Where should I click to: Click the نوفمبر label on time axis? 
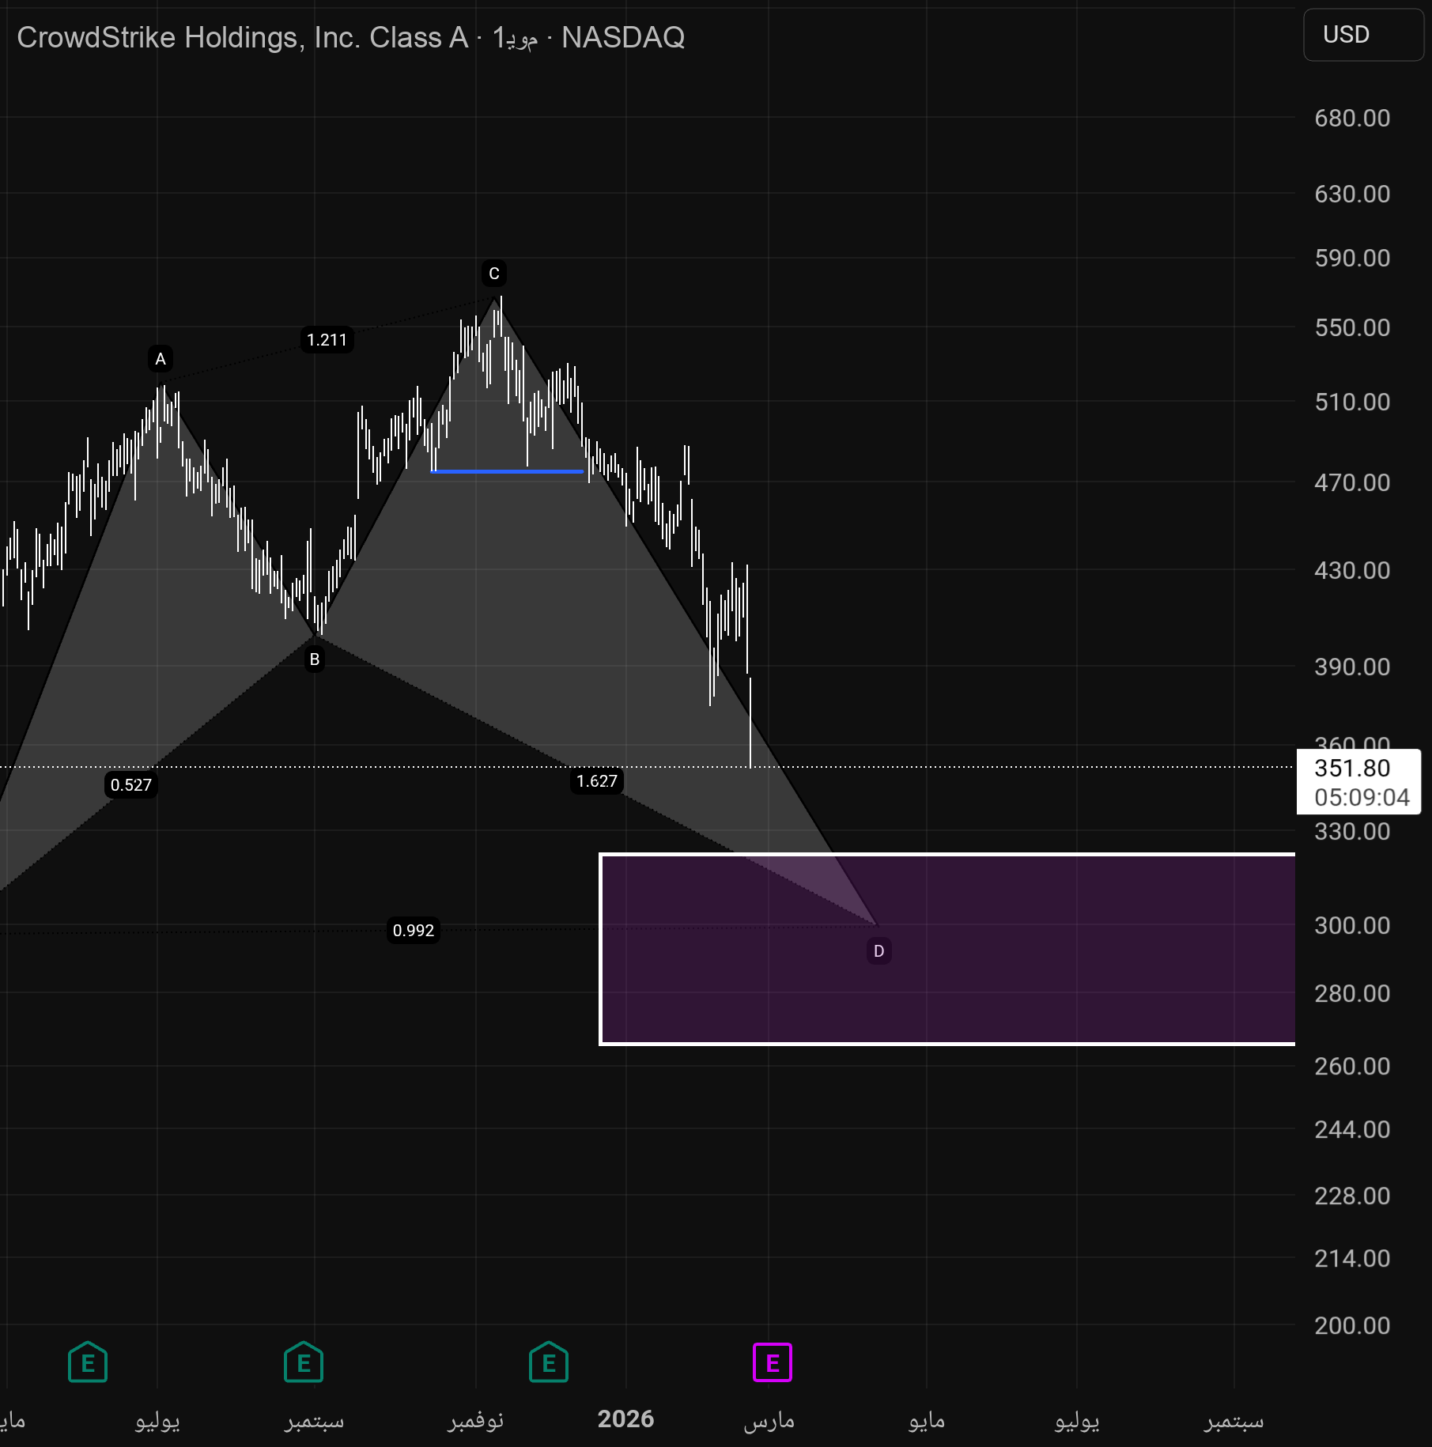pyautogui.click(x=475, y=1420)
